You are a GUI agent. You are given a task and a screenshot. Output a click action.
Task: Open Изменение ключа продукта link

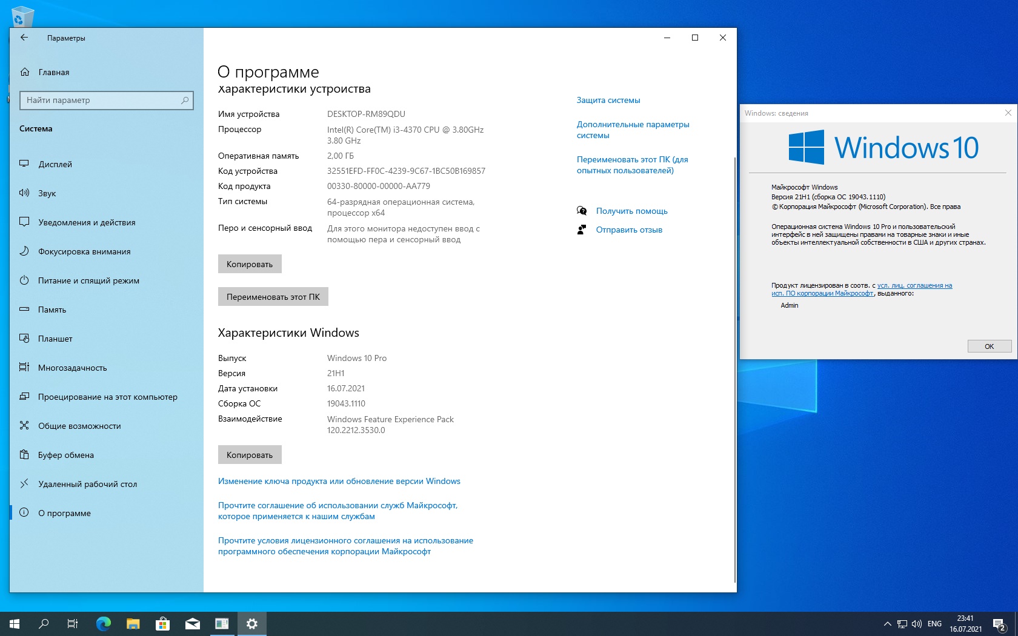click(x=339, y=481)
